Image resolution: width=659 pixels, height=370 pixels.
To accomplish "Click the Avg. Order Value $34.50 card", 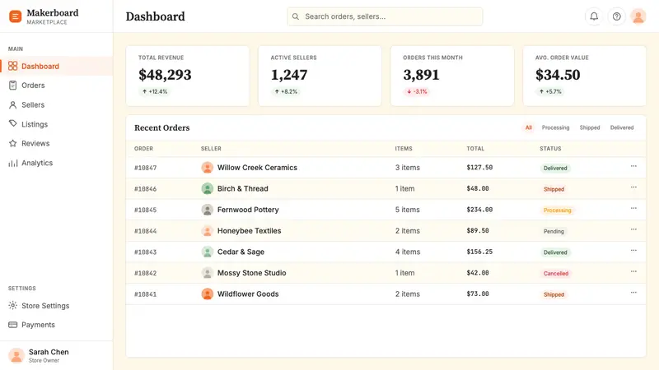I will [584, 76].
